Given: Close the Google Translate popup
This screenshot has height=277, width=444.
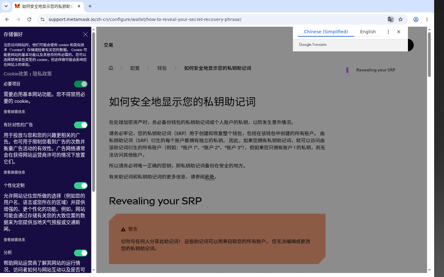Looking at the screenshot, I should click(399, 32).
